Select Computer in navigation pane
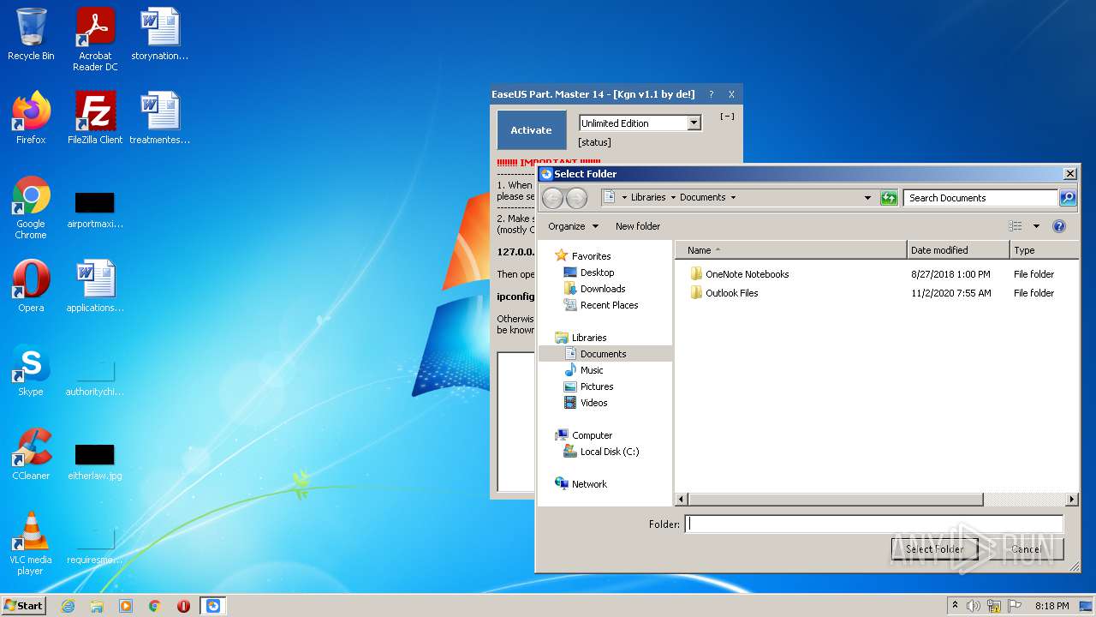The width and height of the screenshot is (1096, 617). pos(592,435)
